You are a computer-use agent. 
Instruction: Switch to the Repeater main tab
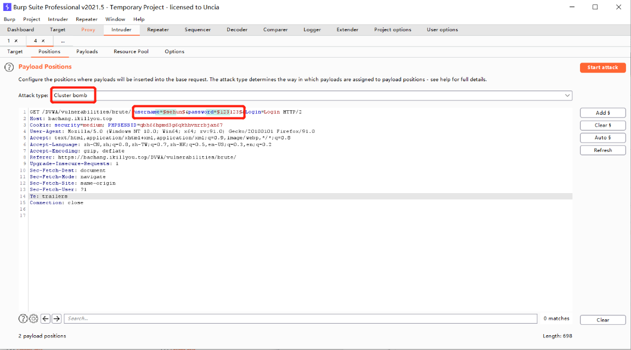158,30
